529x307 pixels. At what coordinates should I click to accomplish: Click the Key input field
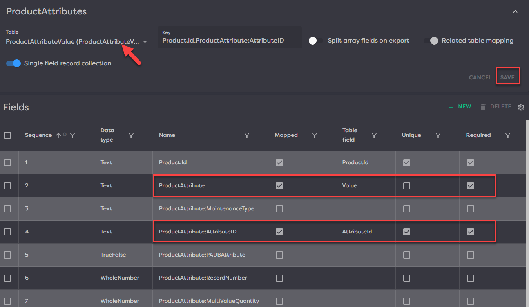tap(229, 41)
